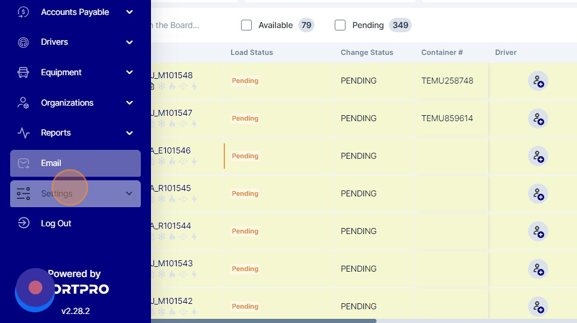Click lightning bolt icon under load R101545
This screenshot has height=323, width=577.
(x=194, y=199)
